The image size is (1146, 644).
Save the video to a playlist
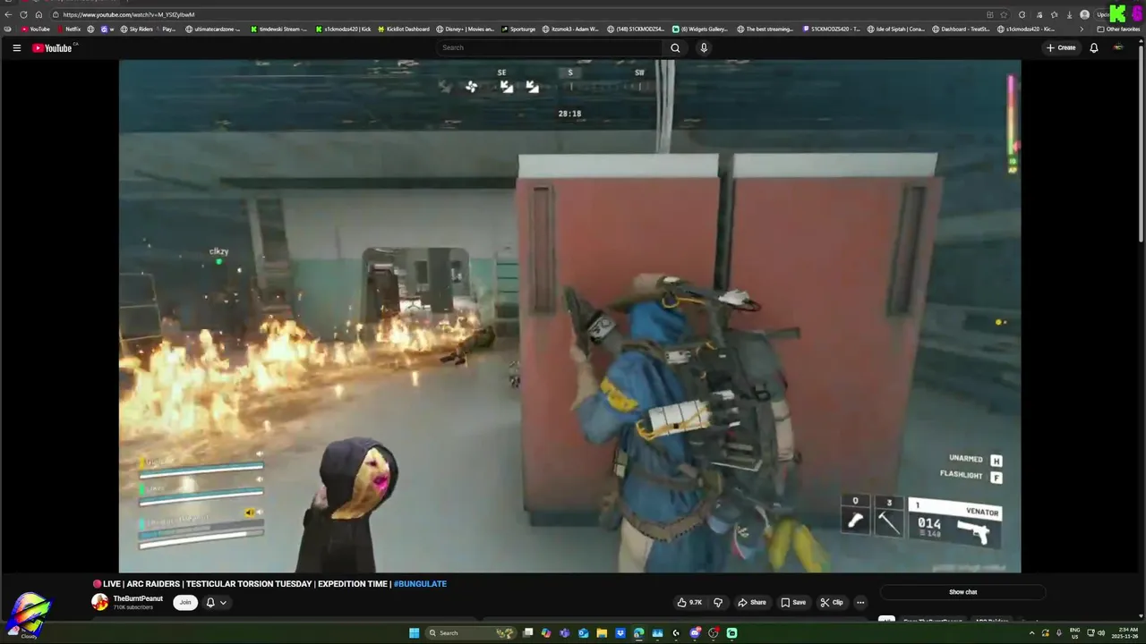coord(793,602)
